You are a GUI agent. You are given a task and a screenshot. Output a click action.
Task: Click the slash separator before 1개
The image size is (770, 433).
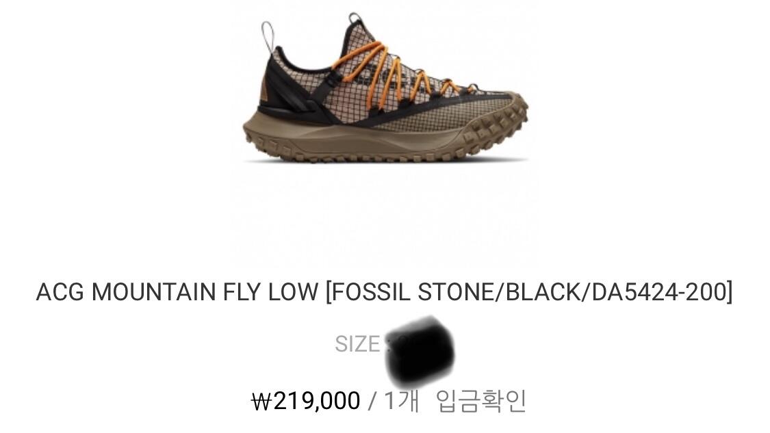pos(372,402)
